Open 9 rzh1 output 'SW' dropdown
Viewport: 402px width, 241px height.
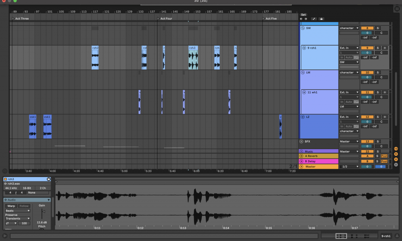[x=349, y=62]
